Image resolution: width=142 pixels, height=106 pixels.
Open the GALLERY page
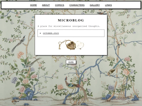(95, 5)
